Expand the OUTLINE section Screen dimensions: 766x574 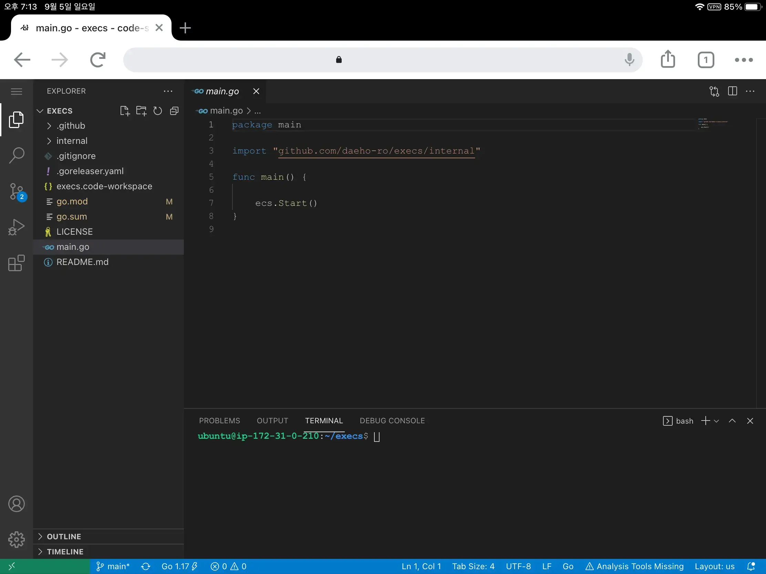coord(64,536)
